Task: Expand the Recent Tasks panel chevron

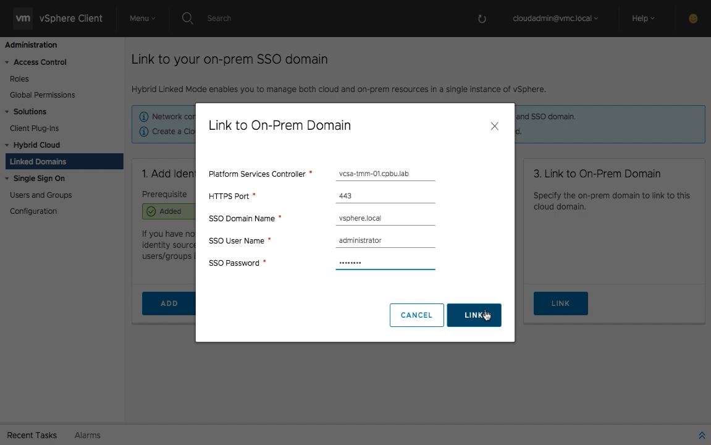Action: (x=701, y=436)
